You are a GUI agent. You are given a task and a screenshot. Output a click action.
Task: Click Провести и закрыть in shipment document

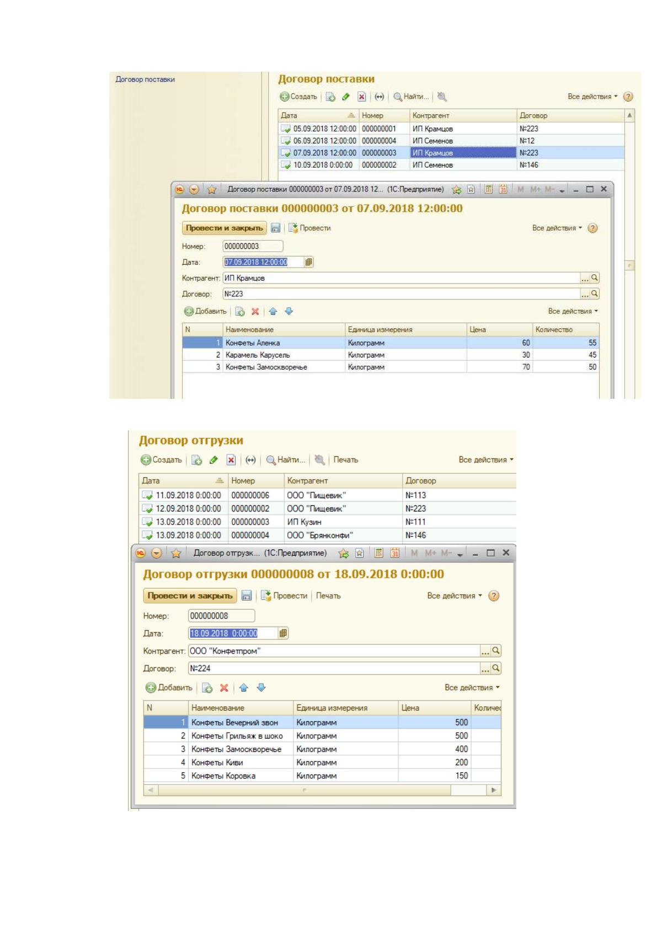[x=190, y=596]
